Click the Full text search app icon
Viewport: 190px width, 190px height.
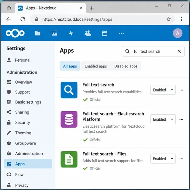(69, 90)
